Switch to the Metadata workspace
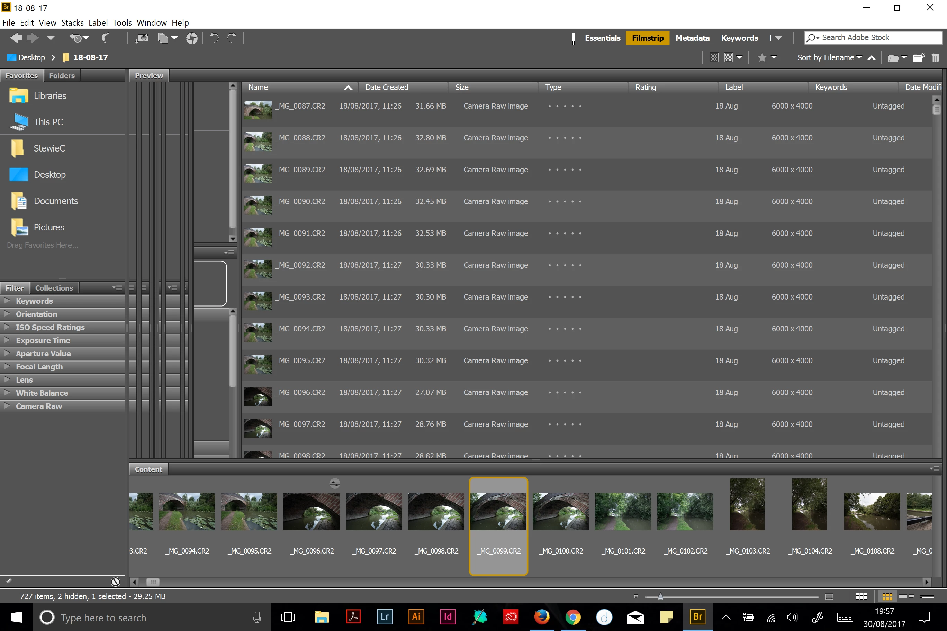 pos(692,38)
